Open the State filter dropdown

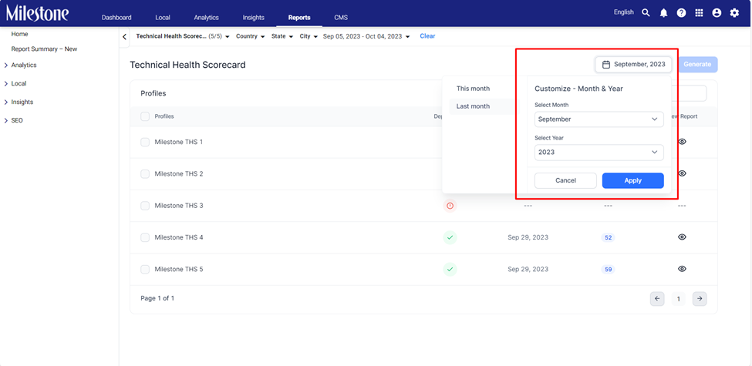coord(282,36)
